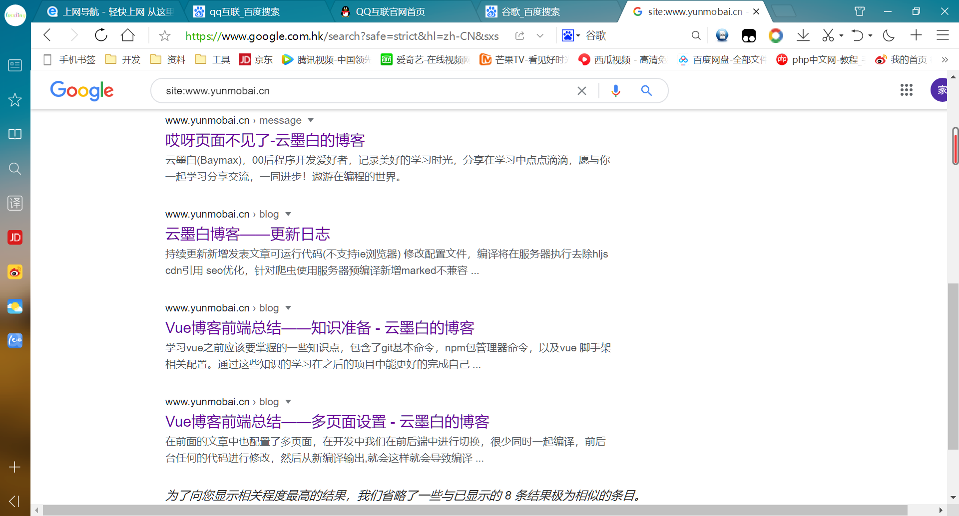Open the Baidu paw search engine selector

tap(570, 35)
